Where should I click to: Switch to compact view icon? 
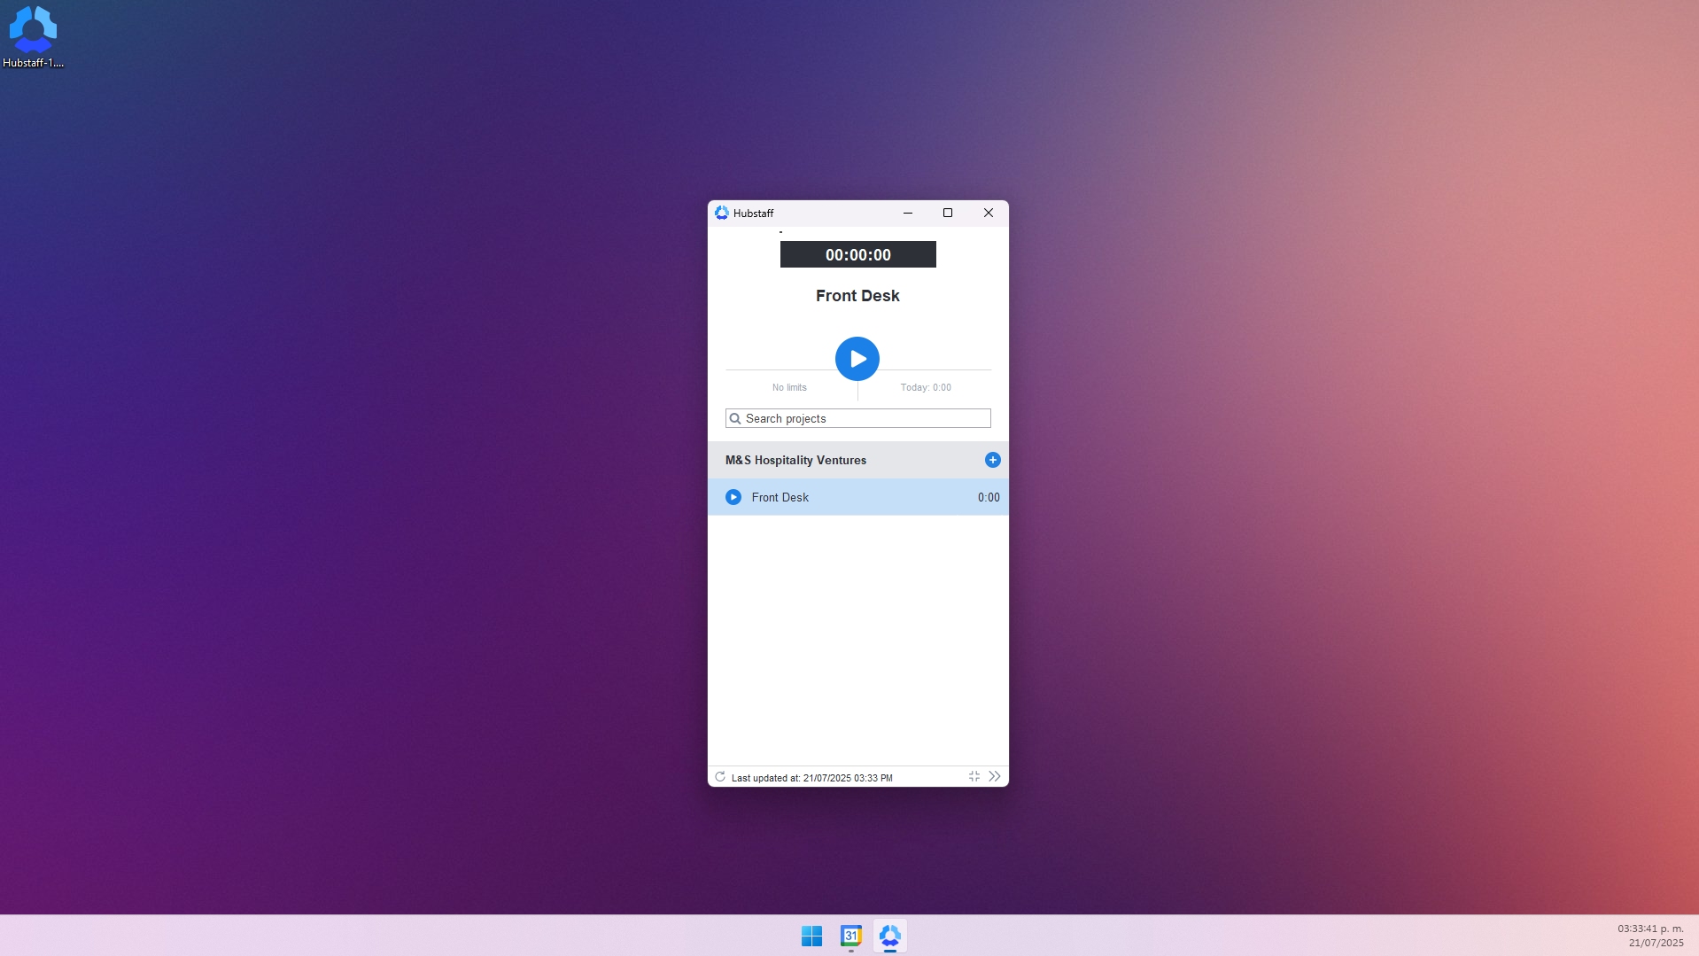[974, 776]
